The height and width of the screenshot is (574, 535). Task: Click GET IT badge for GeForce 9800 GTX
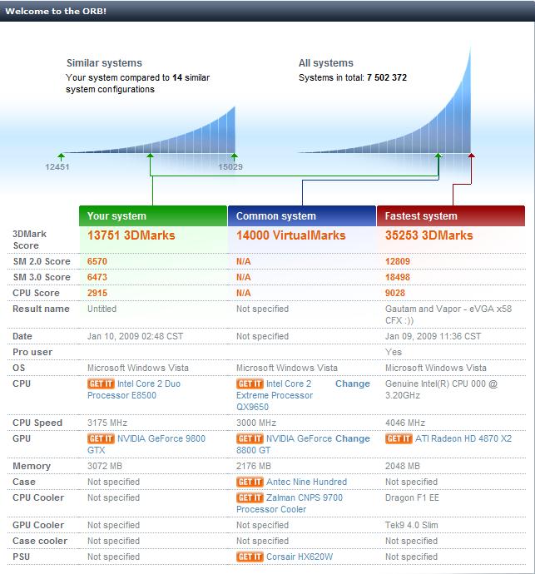101,438
